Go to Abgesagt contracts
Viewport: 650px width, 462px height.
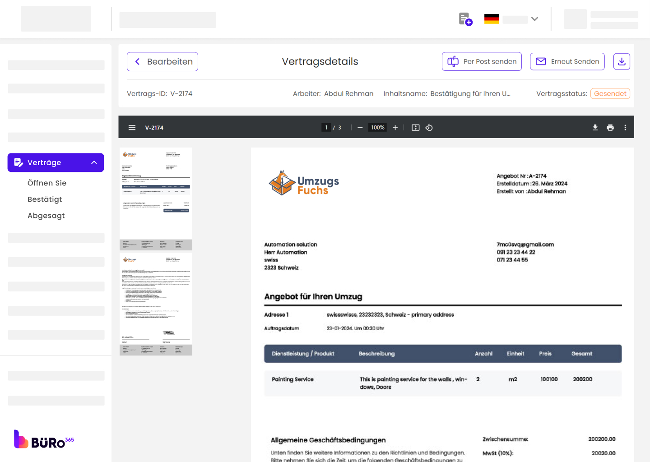pos(46,216)
